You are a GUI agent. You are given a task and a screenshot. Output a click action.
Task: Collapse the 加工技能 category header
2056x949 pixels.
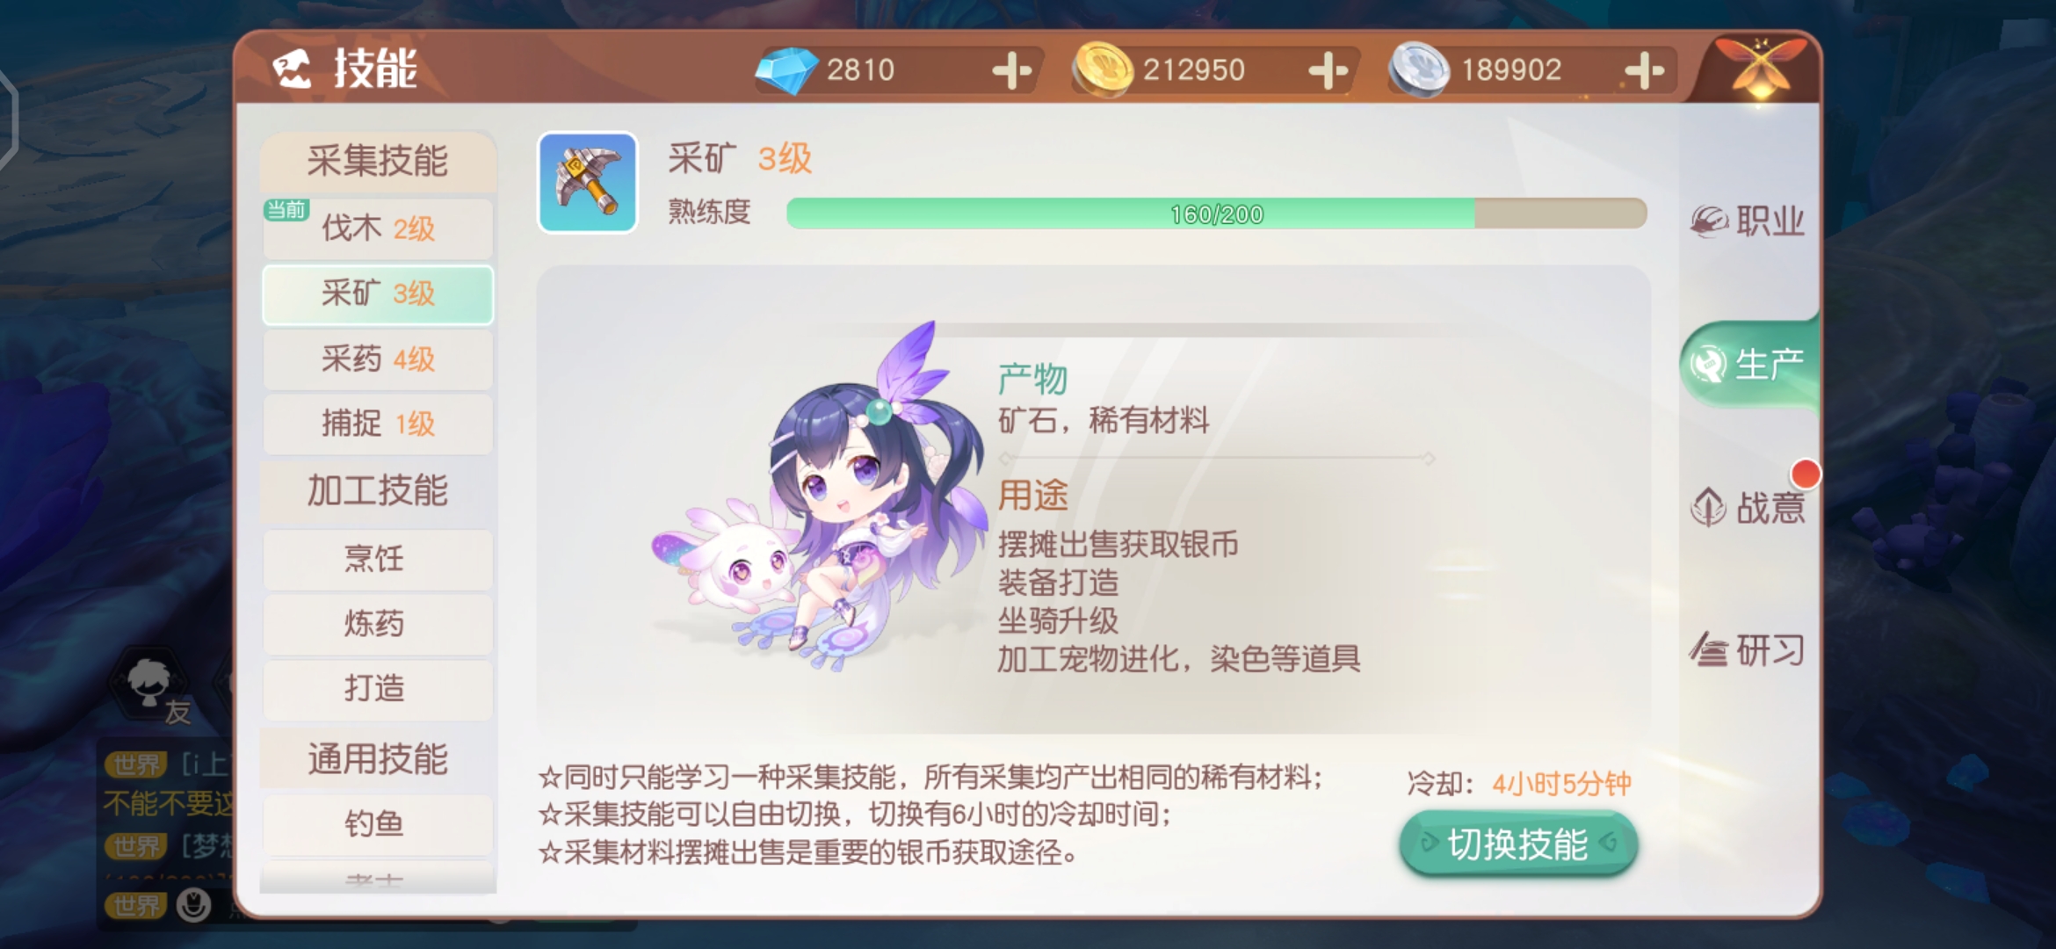[378, 490]
